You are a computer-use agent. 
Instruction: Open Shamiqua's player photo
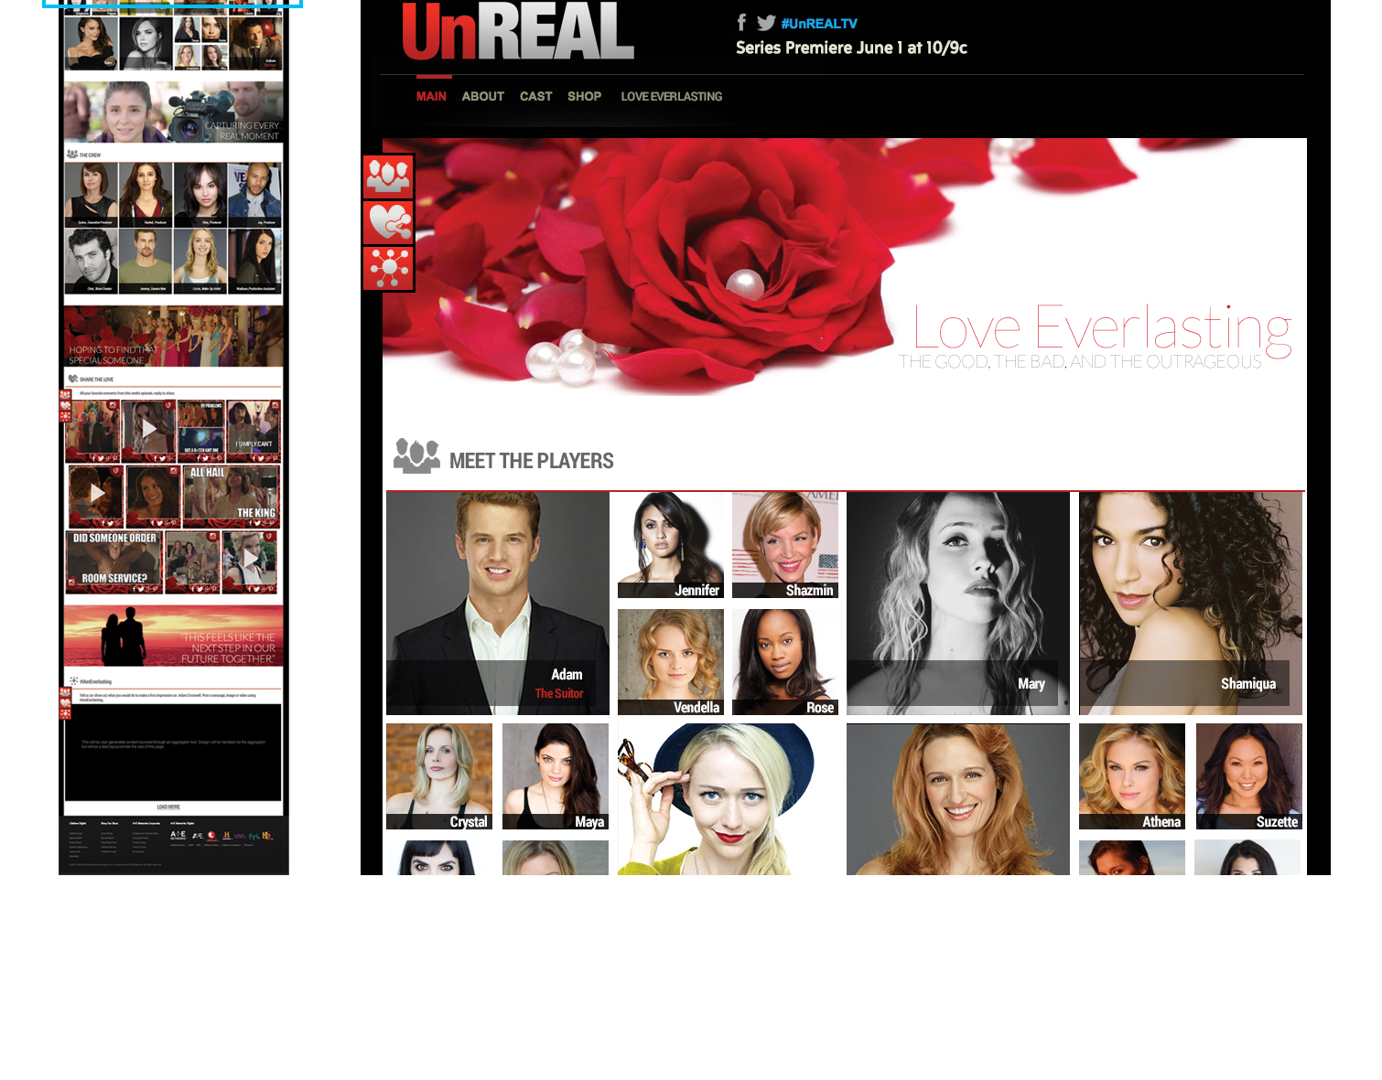pyautogui.click(x=1191, y=604)
